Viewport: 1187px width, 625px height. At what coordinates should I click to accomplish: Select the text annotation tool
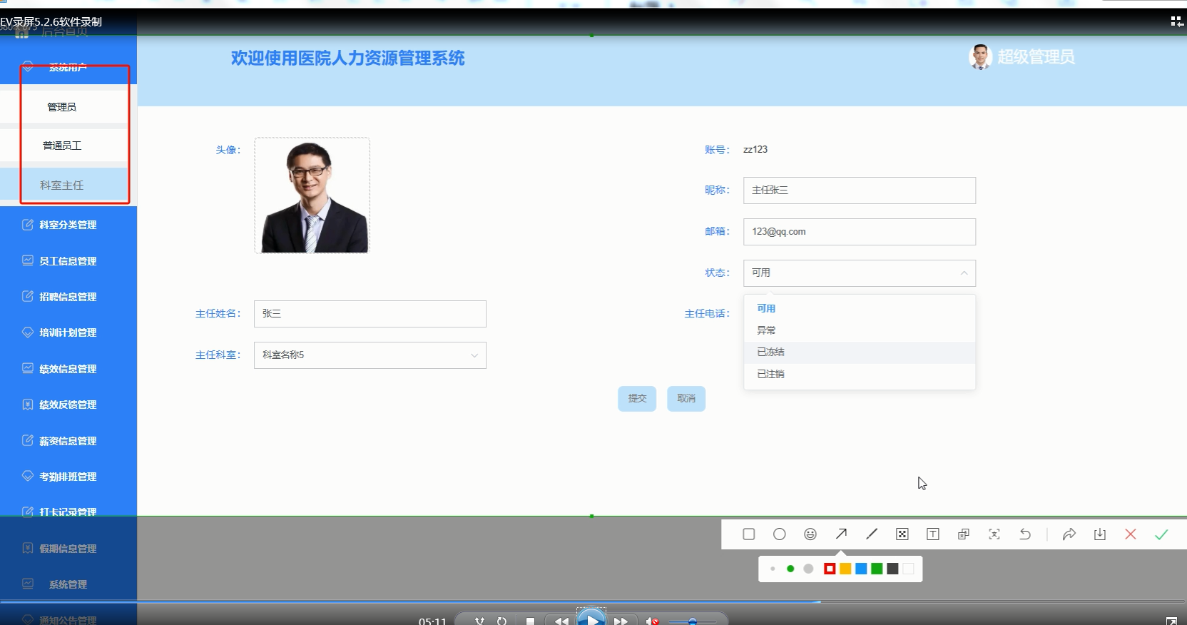click(x=933, y=534)
